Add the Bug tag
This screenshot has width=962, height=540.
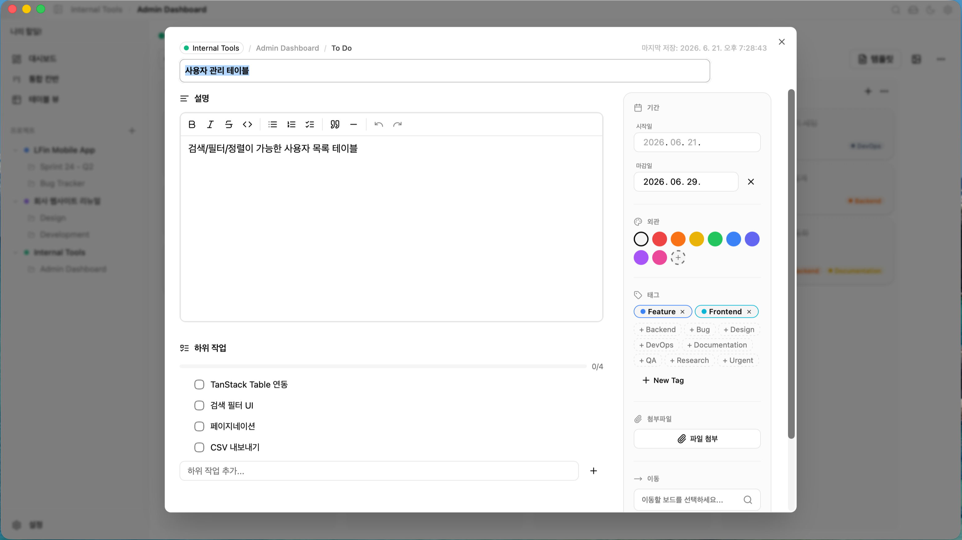pyautogui.click(x=699, y=329)
